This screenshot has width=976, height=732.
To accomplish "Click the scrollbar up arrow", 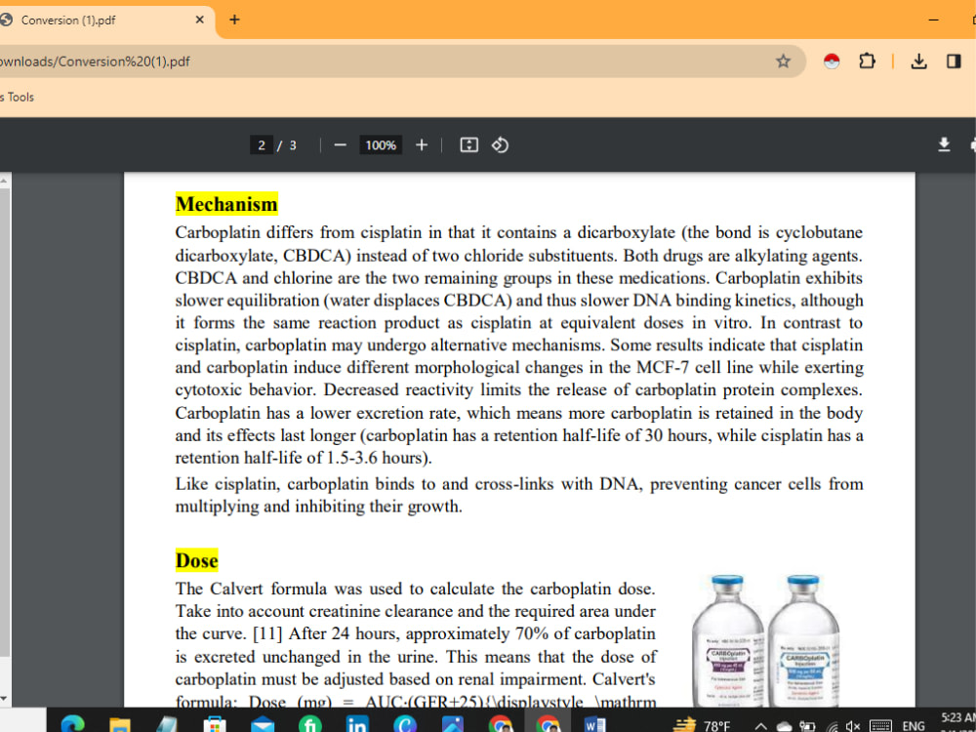I will 4,182.
